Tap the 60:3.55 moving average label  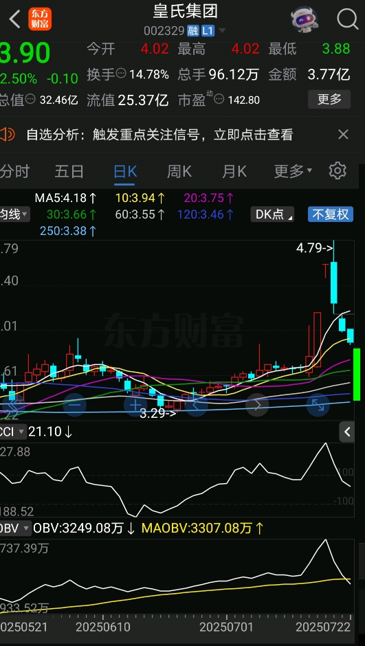tap(140, 214)
